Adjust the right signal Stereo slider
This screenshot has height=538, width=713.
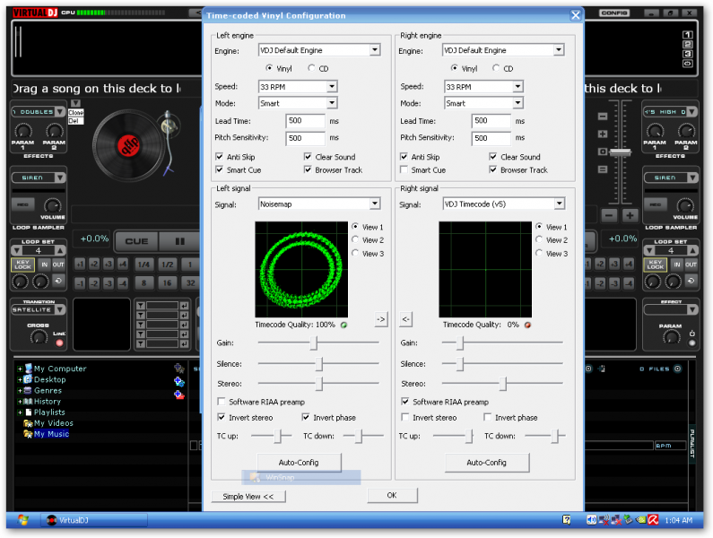point(502,384)
